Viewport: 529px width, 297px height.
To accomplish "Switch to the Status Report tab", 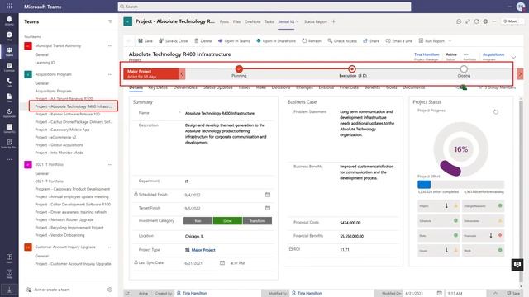I will click(x=316, y=21).
